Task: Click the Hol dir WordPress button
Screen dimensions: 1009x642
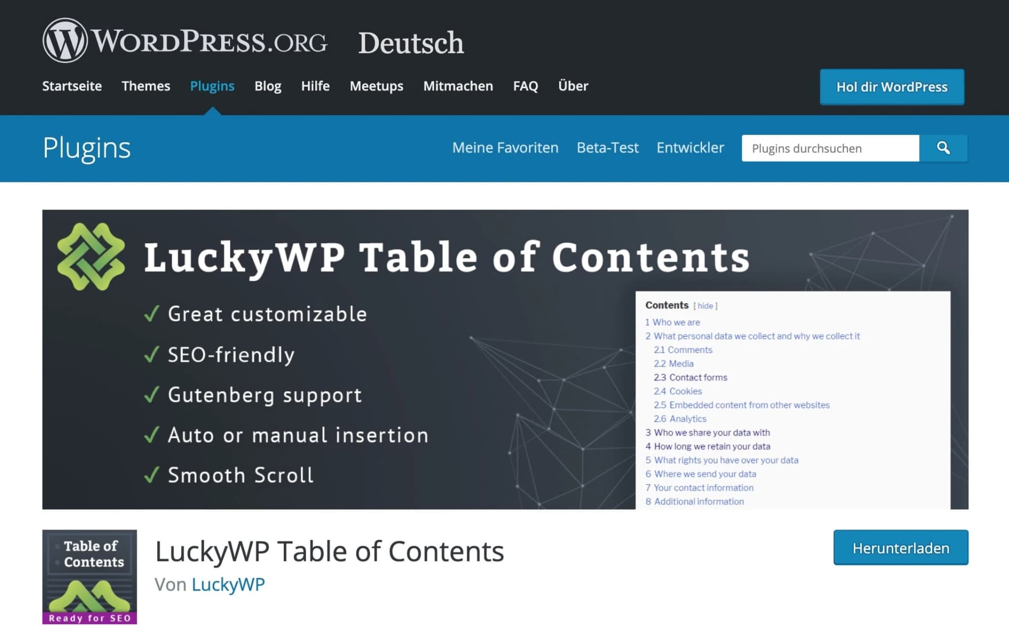Action: [892, 87]
